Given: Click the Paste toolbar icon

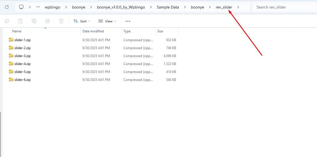Looking at the screenshot, I should point(20,21).
